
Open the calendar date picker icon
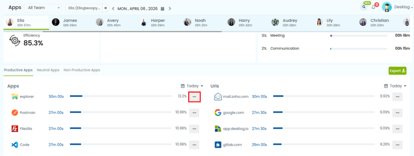pos(163,9)
